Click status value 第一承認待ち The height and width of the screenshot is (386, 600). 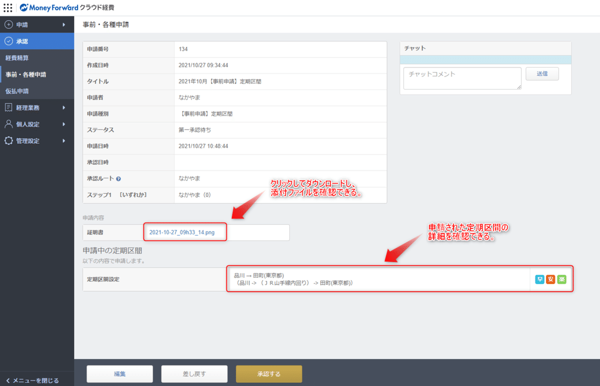[x=194, y=129]
